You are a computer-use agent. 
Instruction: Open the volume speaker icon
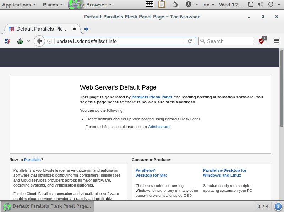(261, 4)
